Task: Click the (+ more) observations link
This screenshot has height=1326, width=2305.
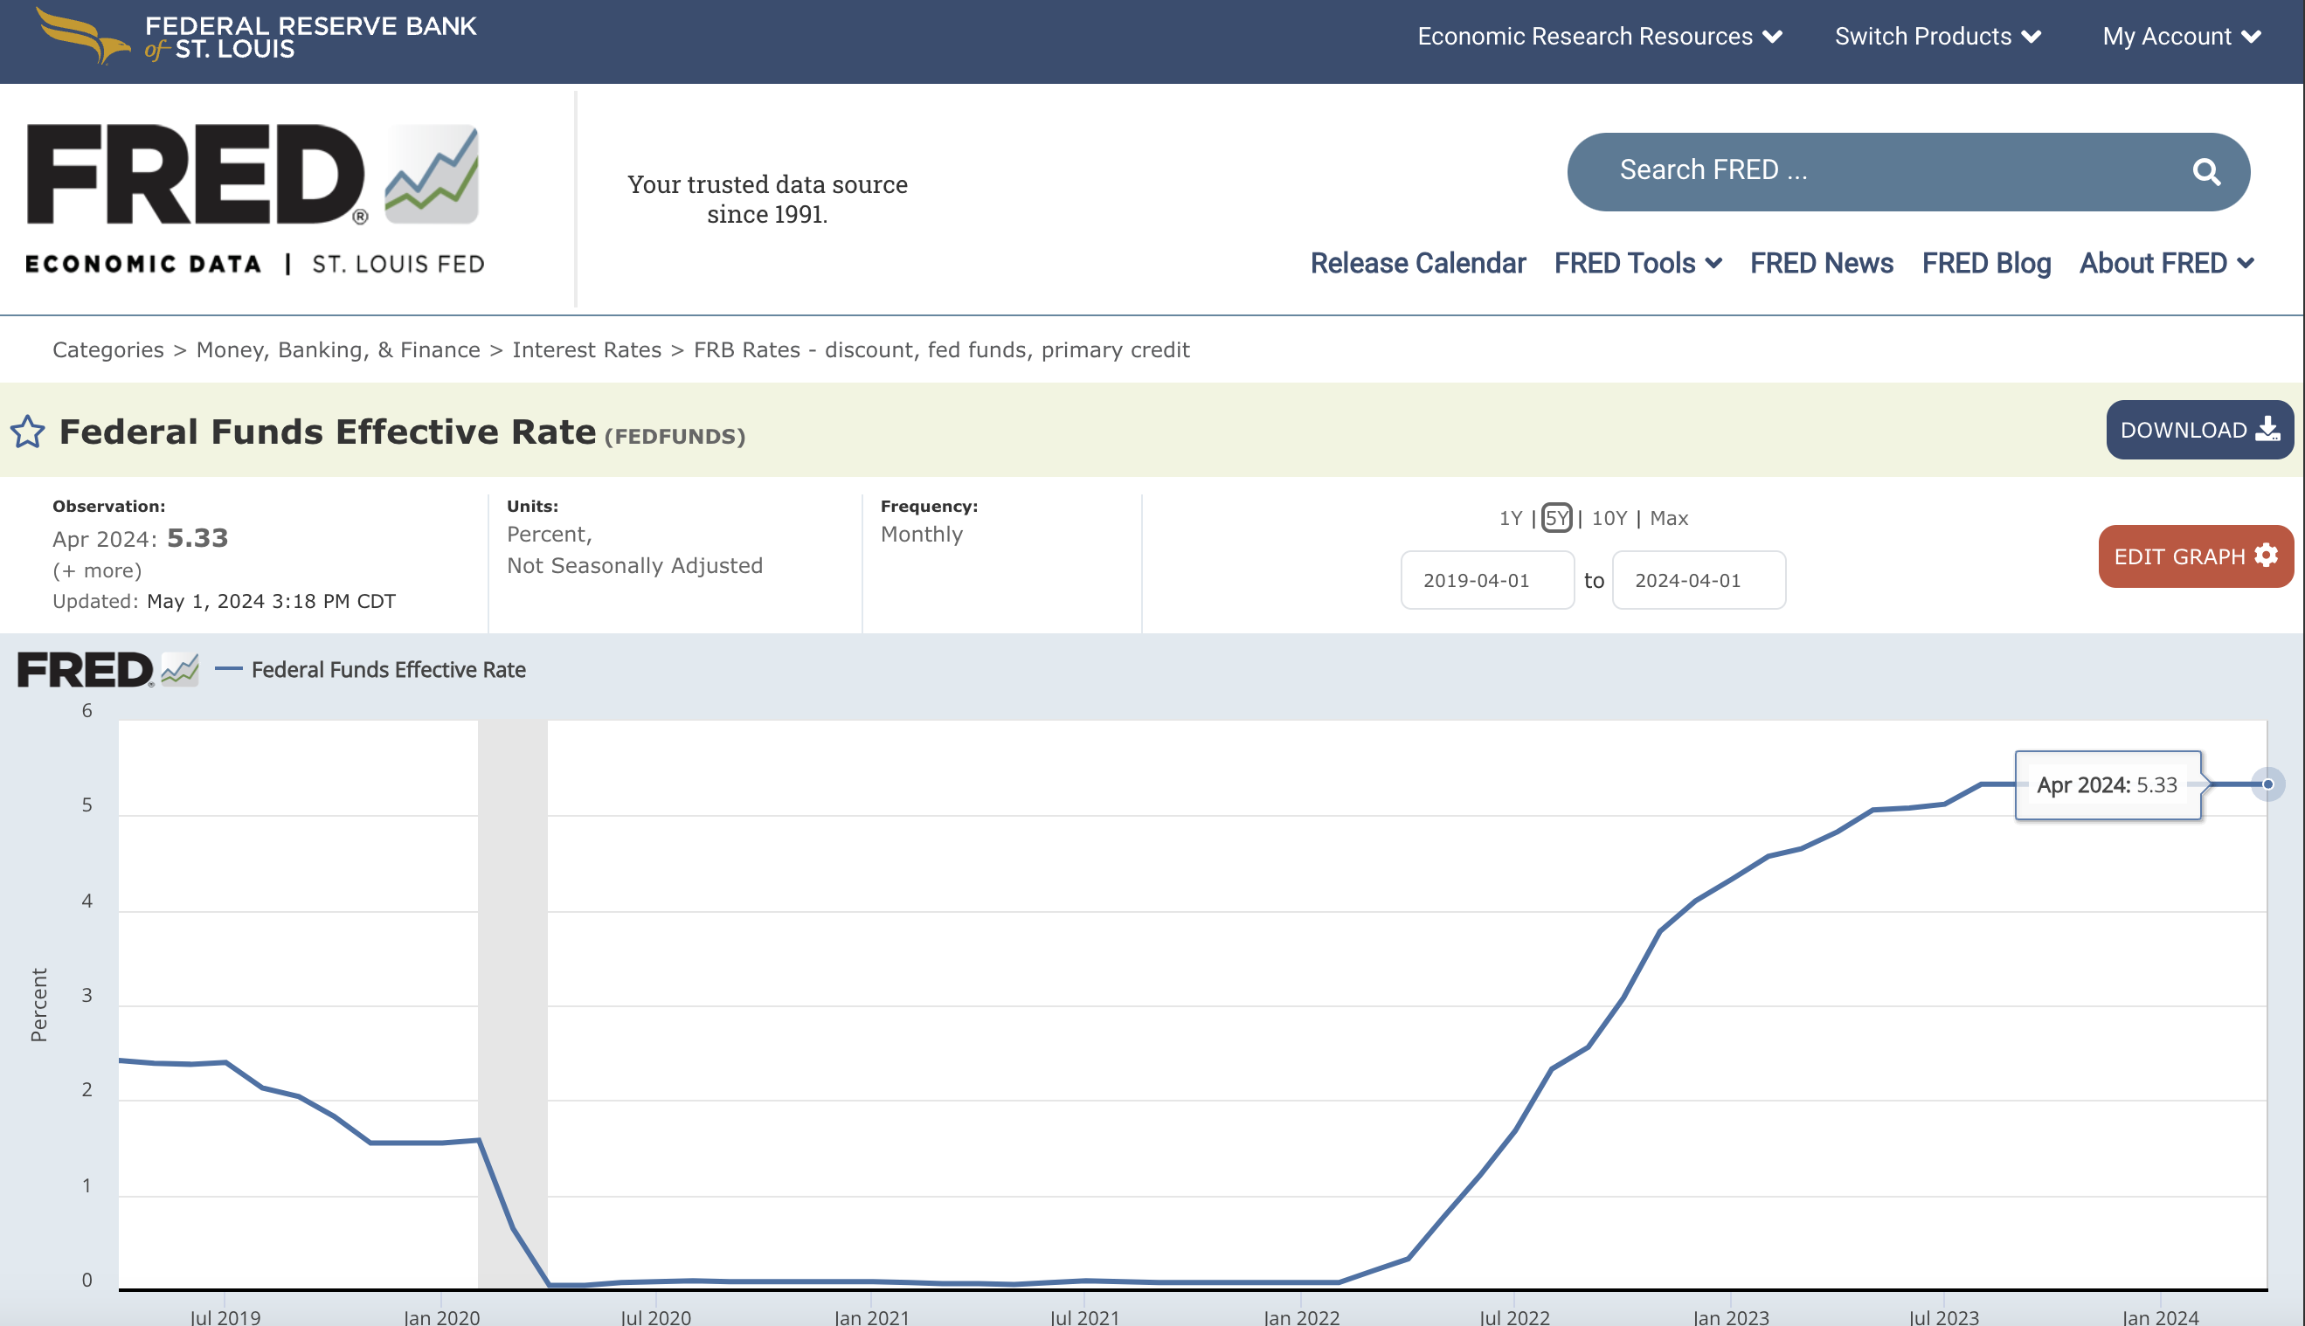Action: point(98,571)
